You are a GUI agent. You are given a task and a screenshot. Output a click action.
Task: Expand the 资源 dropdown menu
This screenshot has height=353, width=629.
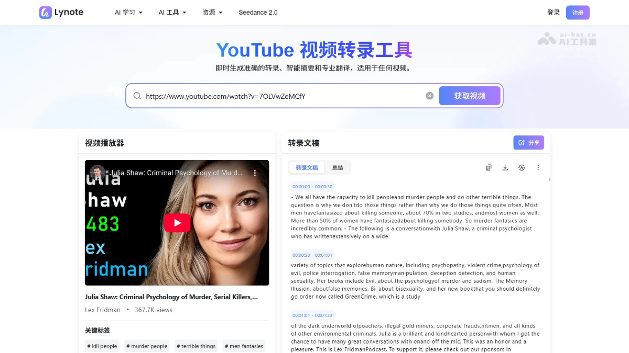click(212, 13)
